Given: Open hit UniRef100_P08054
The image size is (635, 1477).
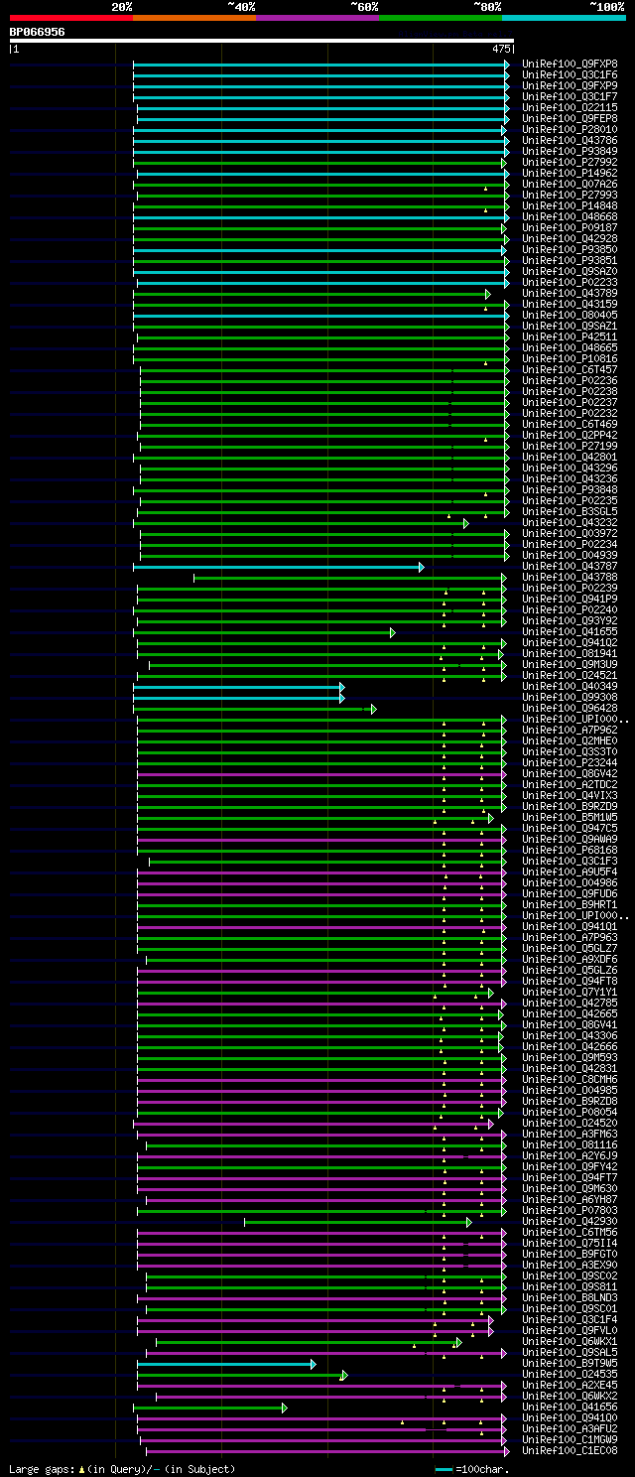Looking at the screenshot, I should point(570,1113).
